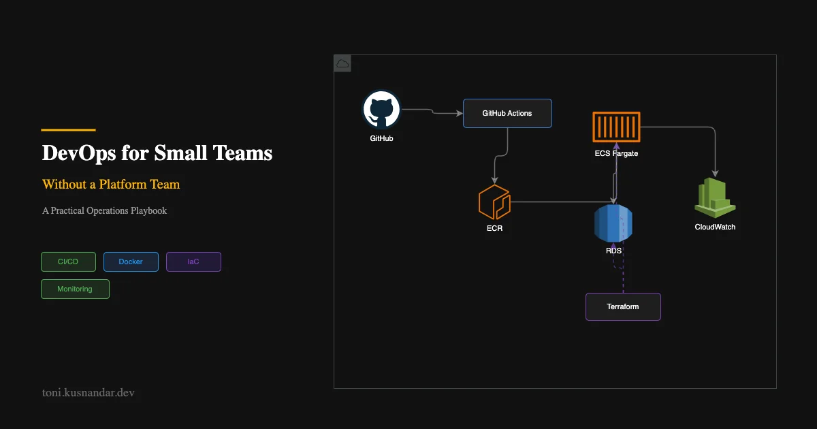Screen dimensions: 817x429
Task: Click "A Practical Operations Playbook" text
Action: (x=104, y=210)
